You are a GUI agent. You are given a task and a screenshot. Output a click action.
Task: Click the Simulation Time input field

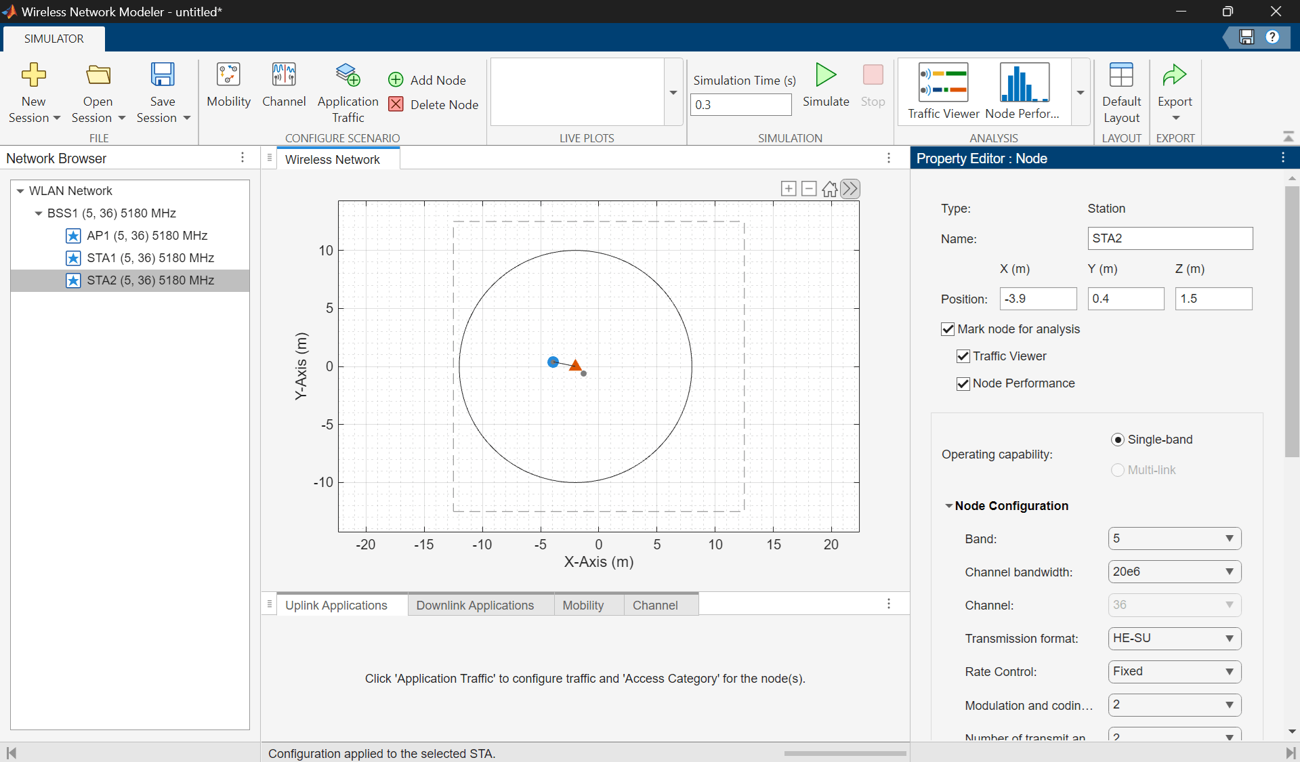[740, 105]
